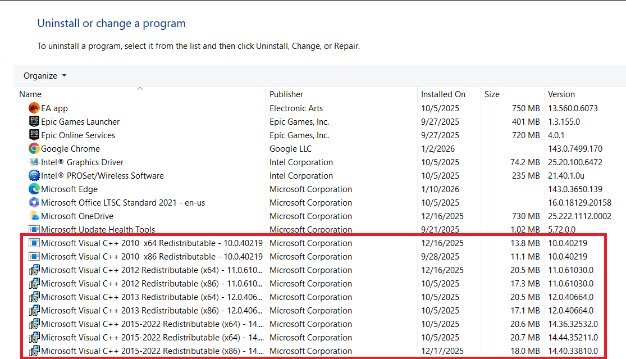
Task: Sort programs by Installed On column
Action: click(x=443, y=94)
